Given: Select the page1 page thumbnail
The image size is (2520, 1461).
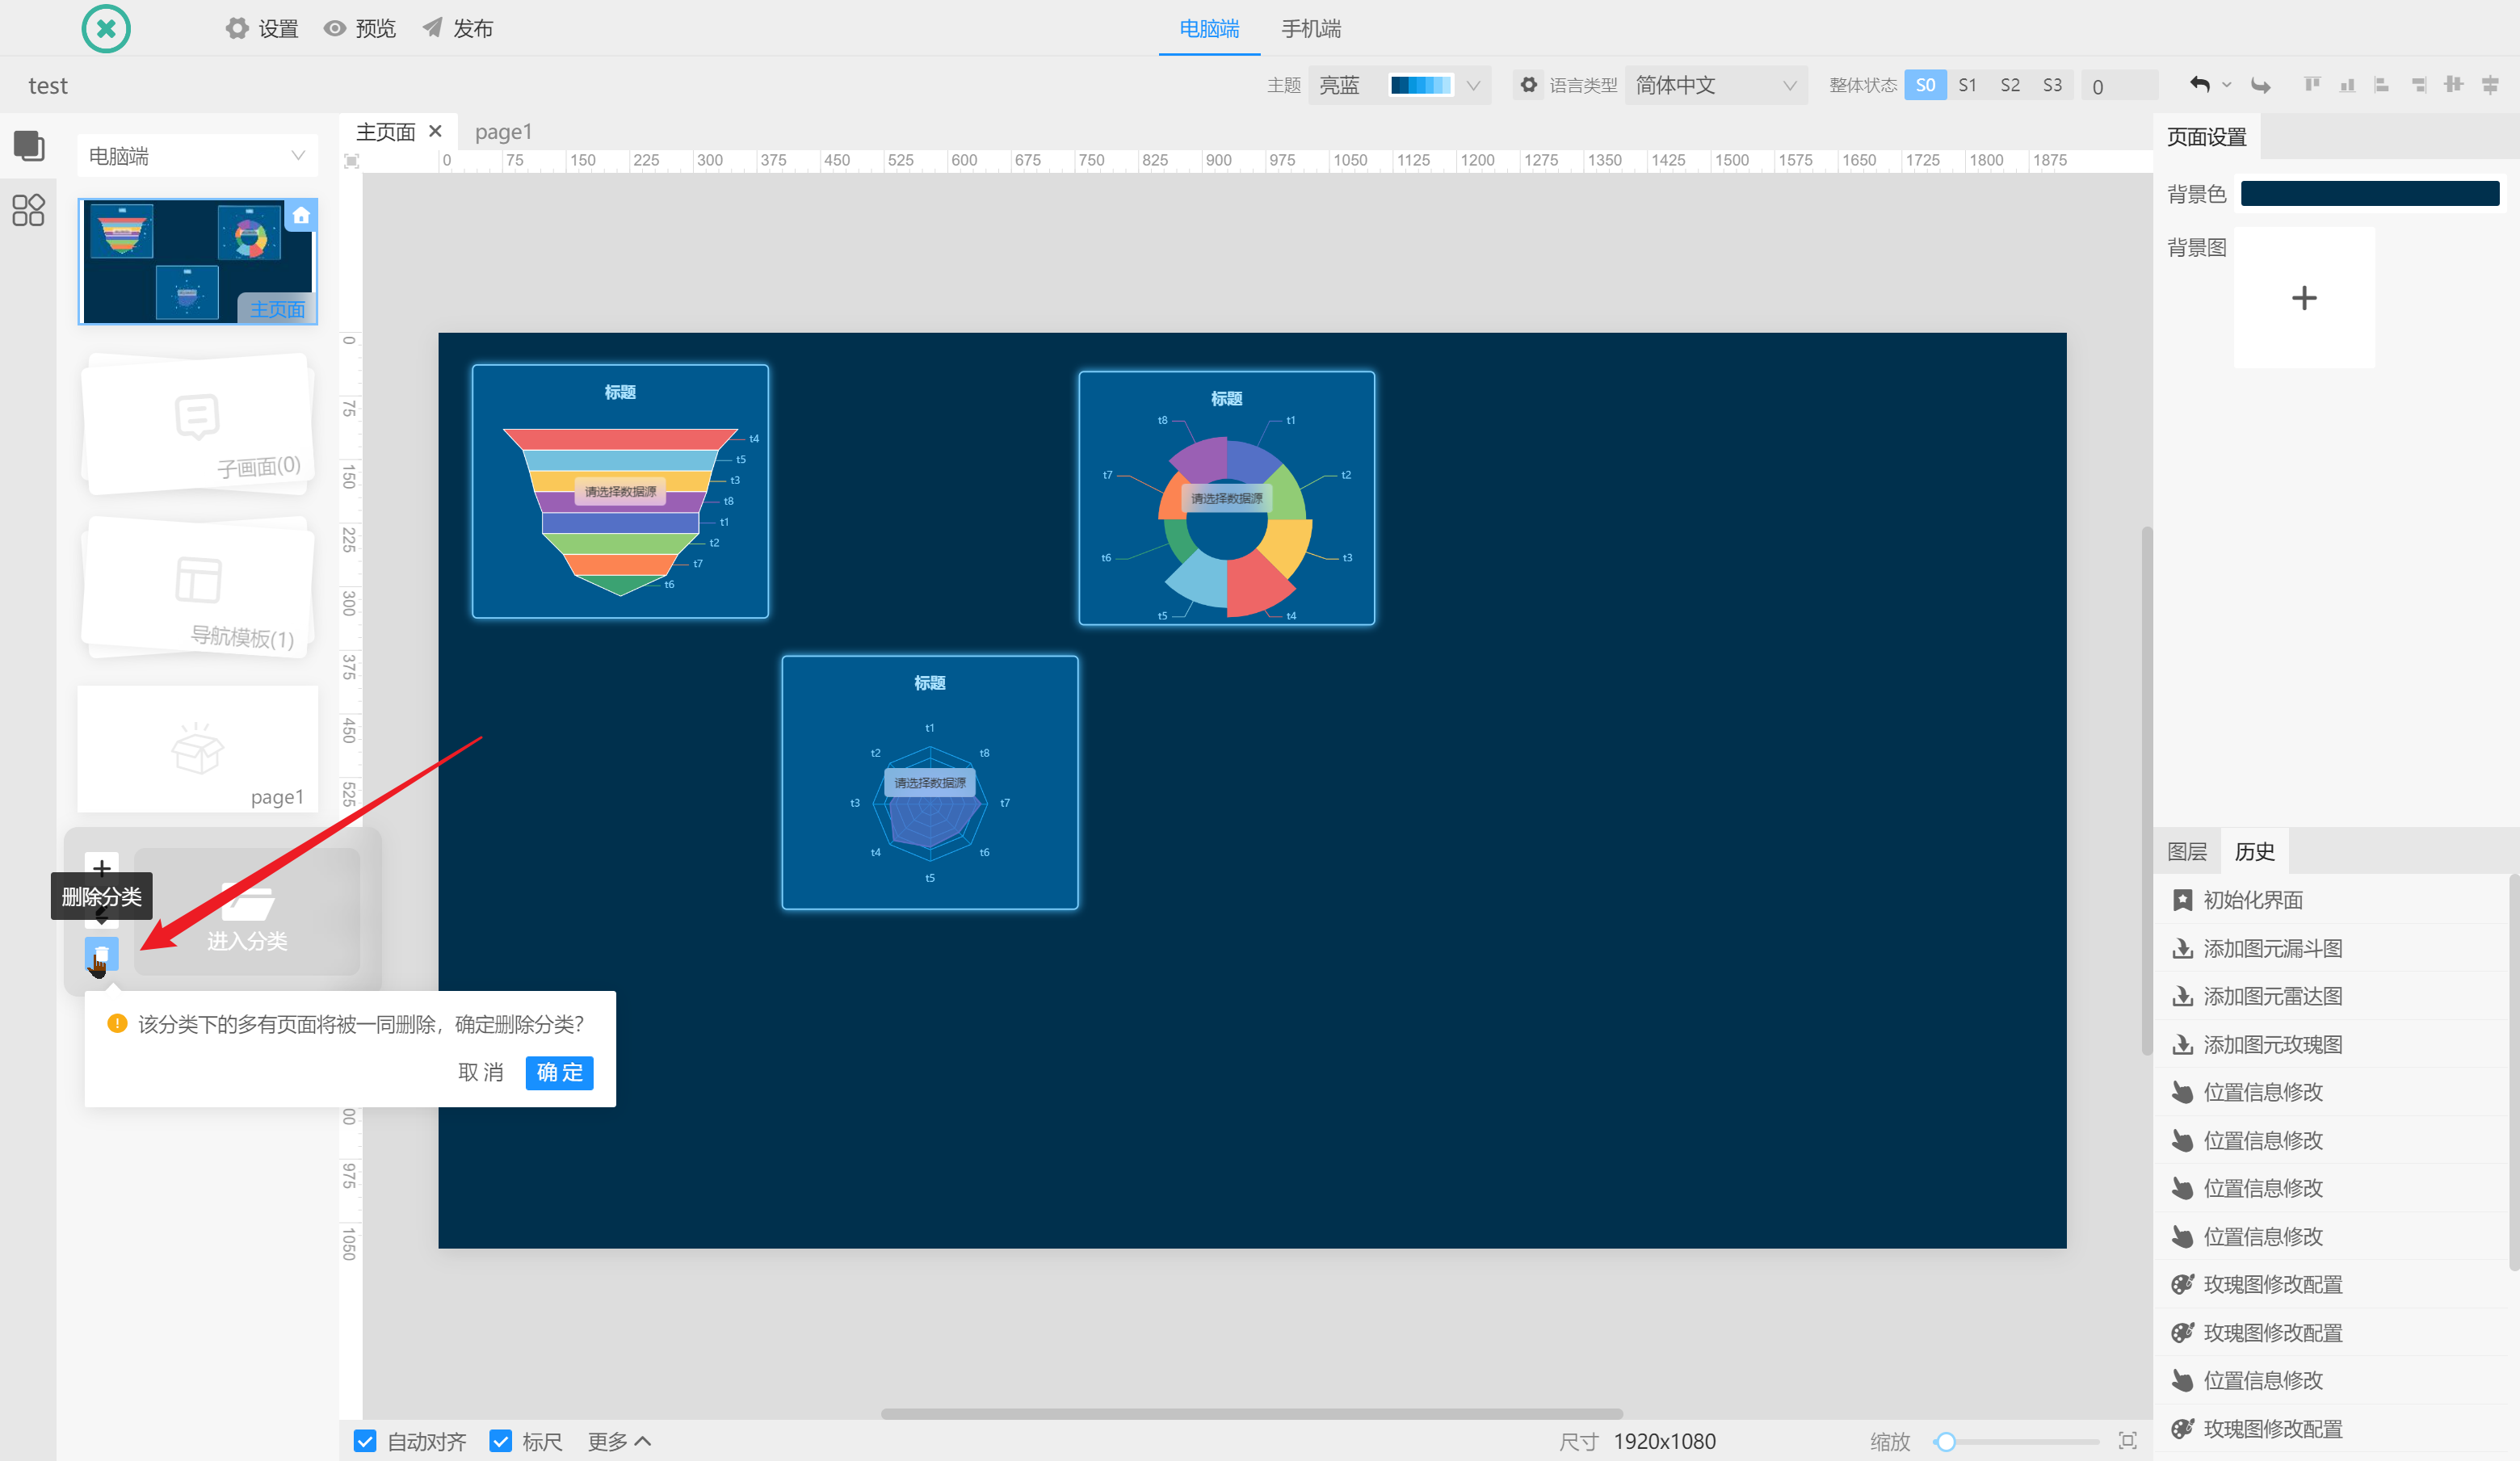Looking at the screenshot, I should [198, 749].
